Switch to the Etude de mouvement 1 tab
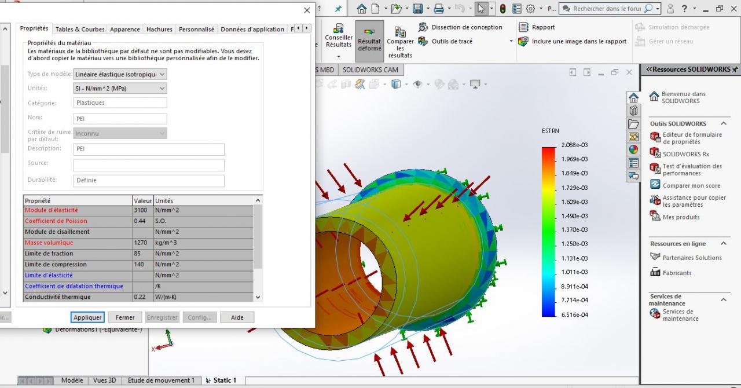 pos(162,380)
